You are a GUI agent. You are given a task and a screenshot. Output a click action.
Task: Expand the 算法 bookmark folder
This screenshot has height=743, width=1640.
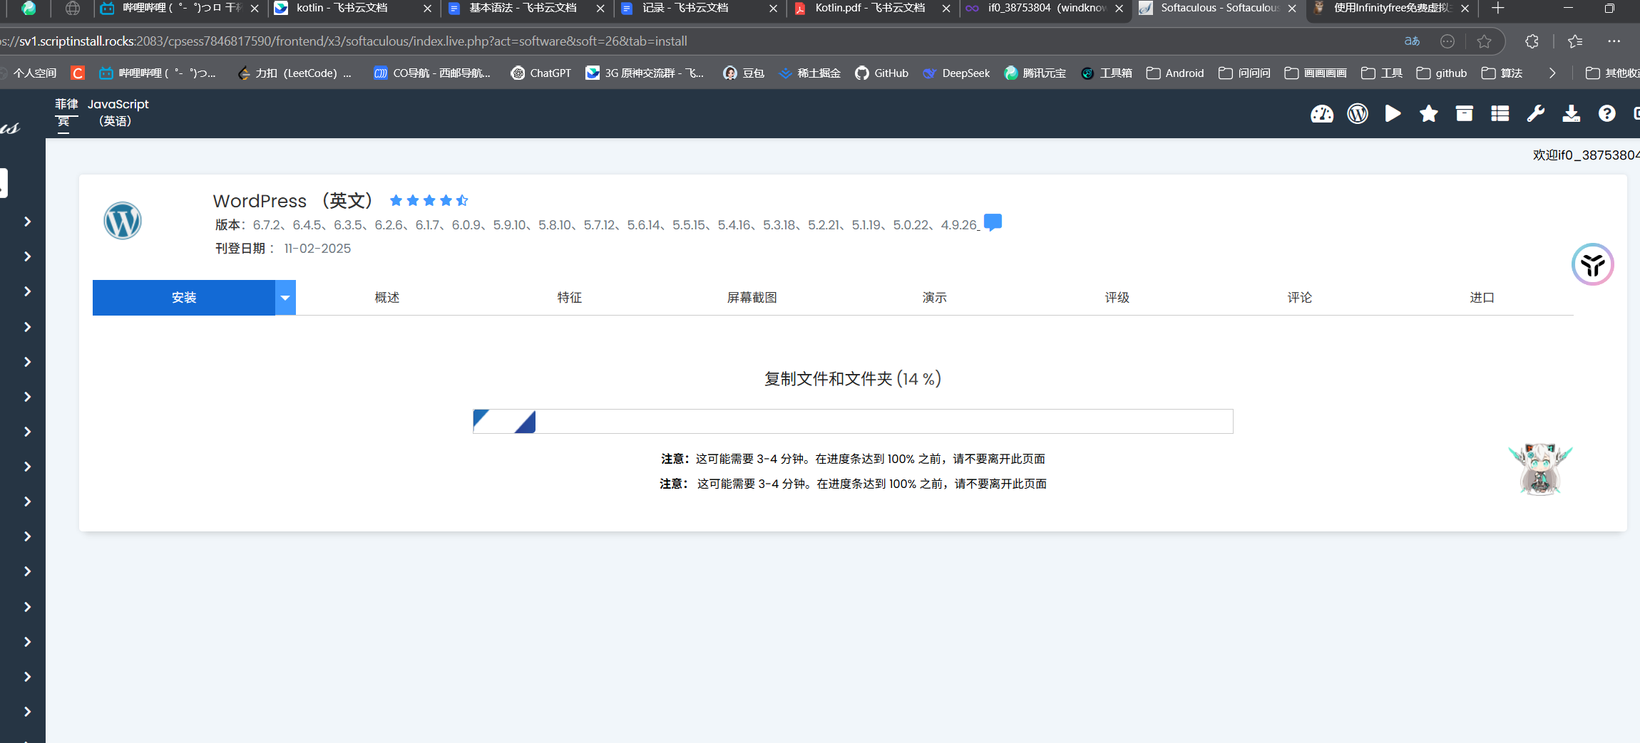(1502, 73)
